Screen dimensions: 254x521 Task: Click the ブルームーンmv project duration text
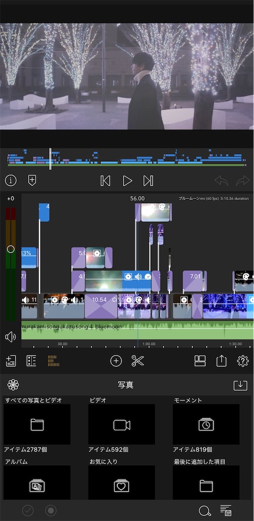(x=213, y=198)
